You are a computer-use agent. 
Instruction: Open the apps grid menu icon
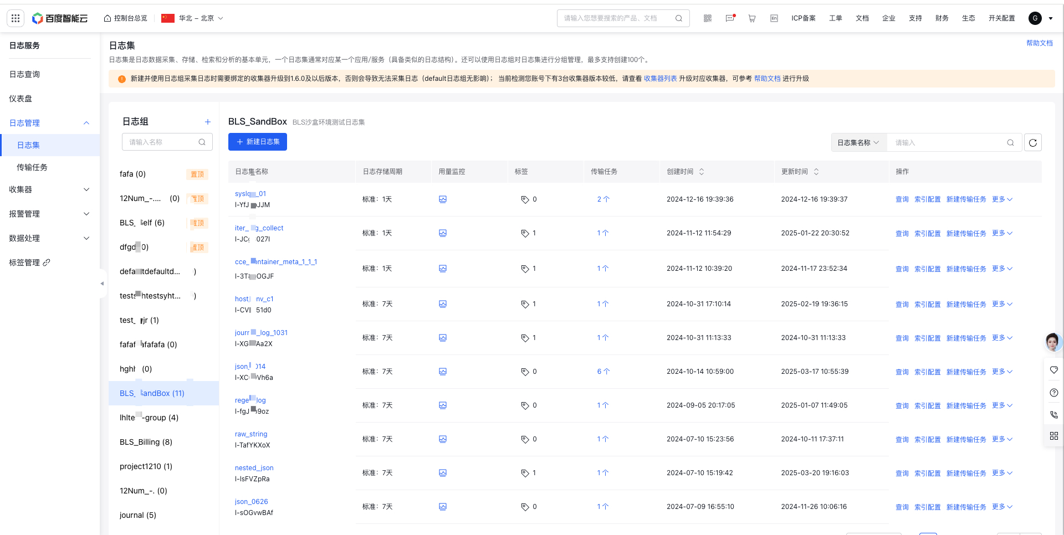tap(16, 18)
